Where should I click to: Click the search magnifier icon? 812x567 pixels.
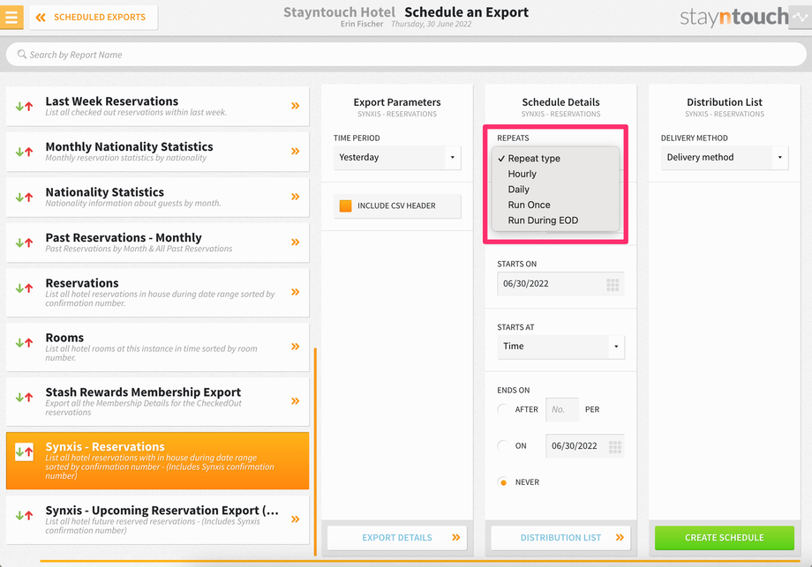click(22, 55)
